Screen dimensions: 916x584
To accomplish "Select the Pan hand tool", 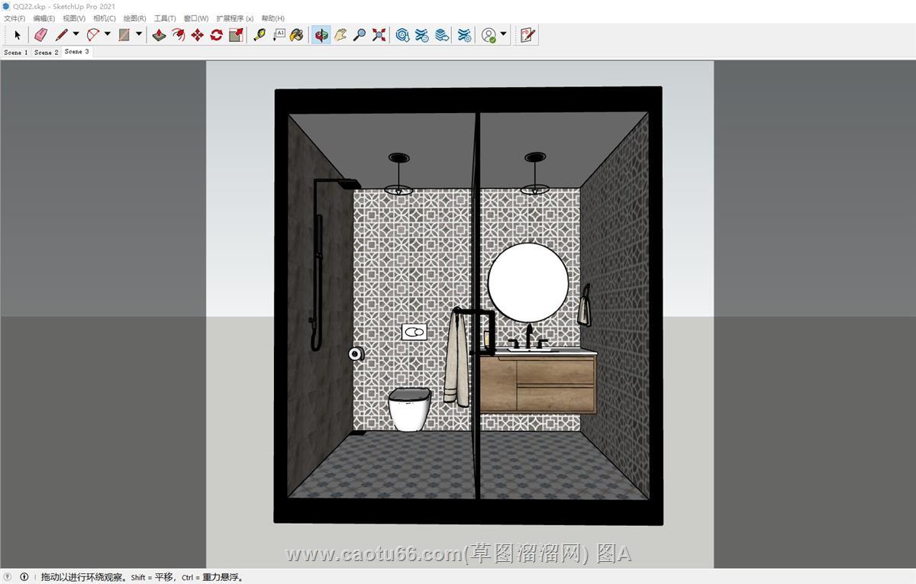I will 340,35.
